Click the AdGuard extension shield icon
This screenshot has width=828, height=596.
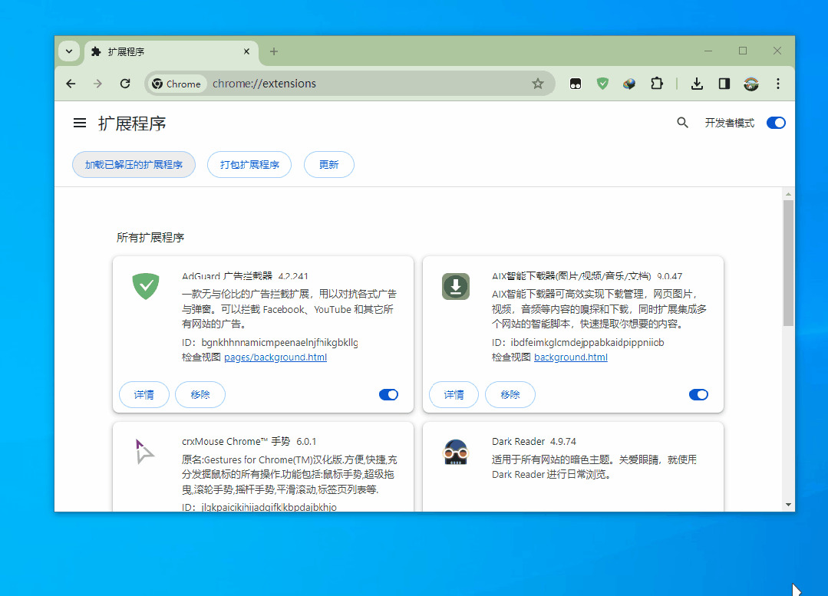point(146,285)
